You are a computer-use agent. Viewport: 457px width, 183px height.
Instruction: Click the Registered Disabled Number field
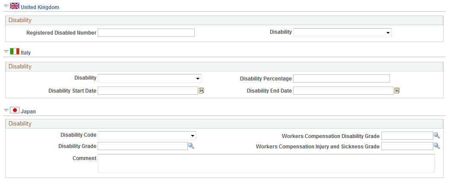(x=146, y=33)
